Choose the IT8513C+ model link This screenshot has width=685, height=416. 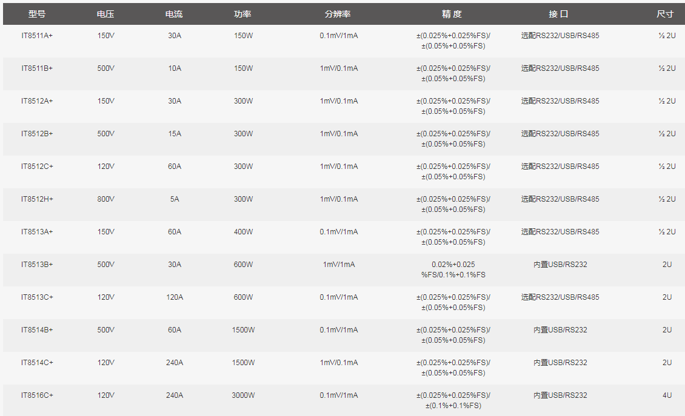click(37, 297)
